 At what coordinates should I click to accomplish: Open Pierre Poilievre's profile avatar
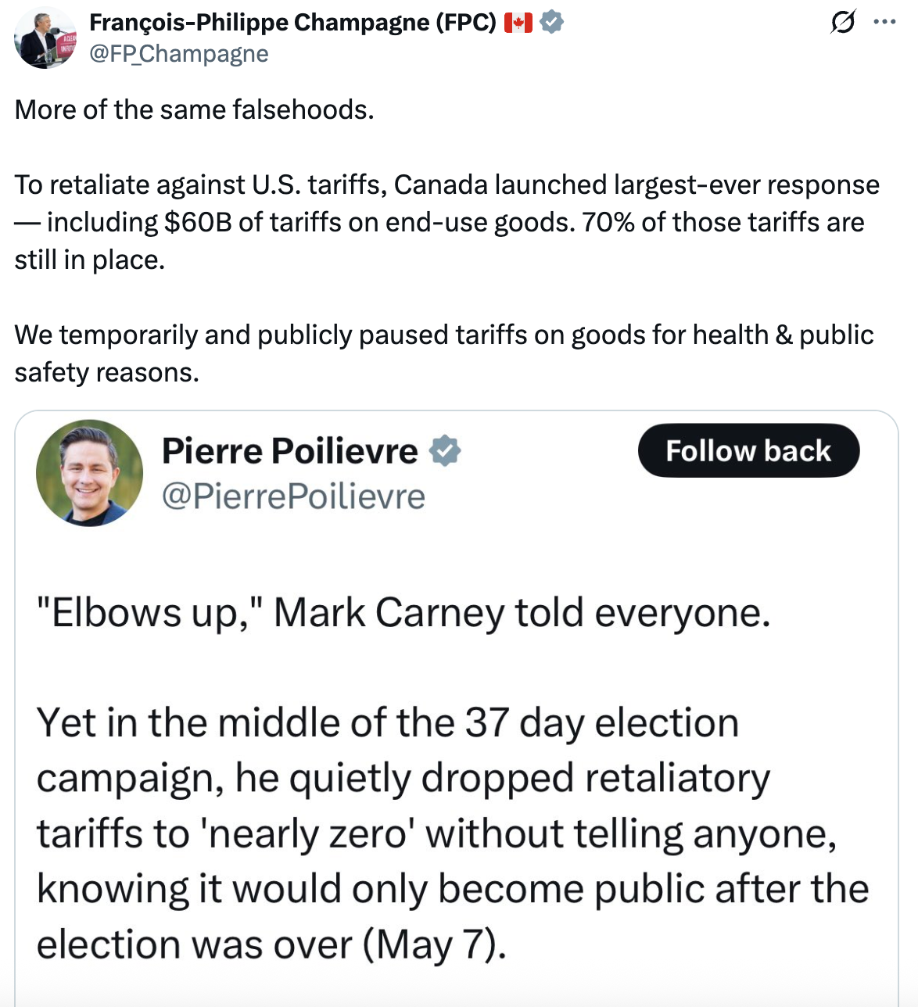pyautogui.click(x=89, y=473)
